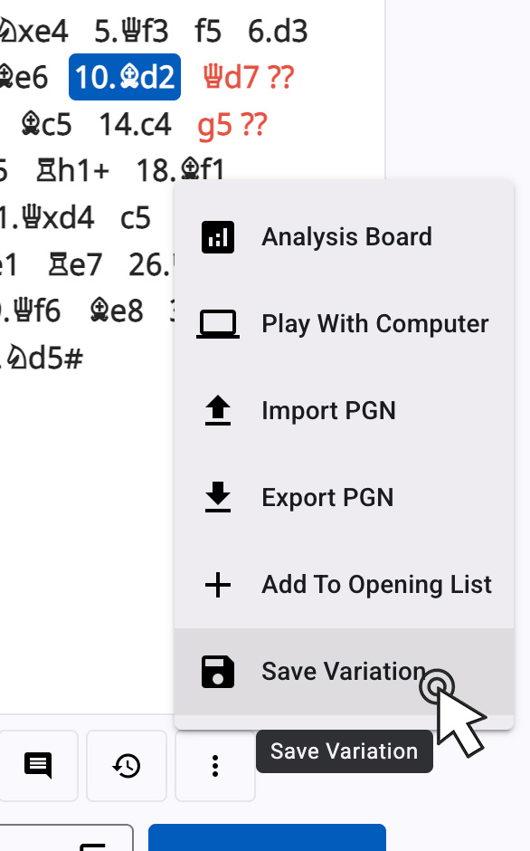Click the floppy disk icon for Save Variation
Screen dimensions: 530x851
tap(217, 671)
